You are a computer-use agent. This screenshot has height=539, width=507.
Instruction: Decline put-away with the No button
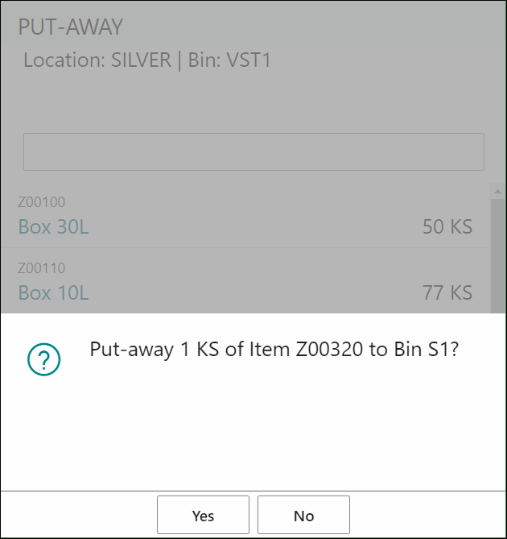coord(303,515)
